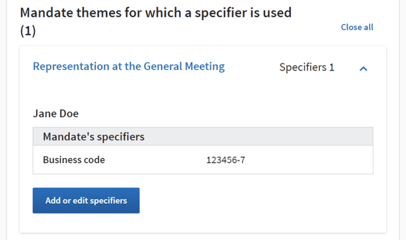Select the business code value 123456-7
Viewport: 406px width, 240px height.
[x=226, y=160]
